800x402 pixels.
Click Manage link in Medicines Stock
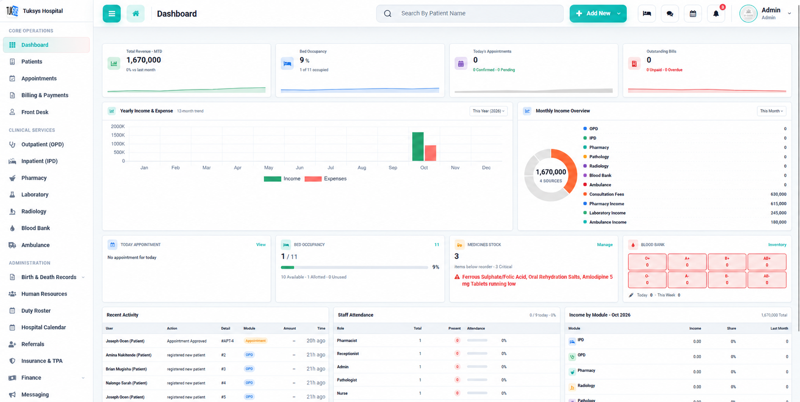click(x=605, y=245)
